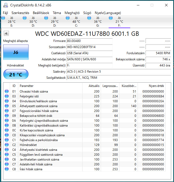
Task: Click raw value 000000005774 in table
Action: [153, 140]
